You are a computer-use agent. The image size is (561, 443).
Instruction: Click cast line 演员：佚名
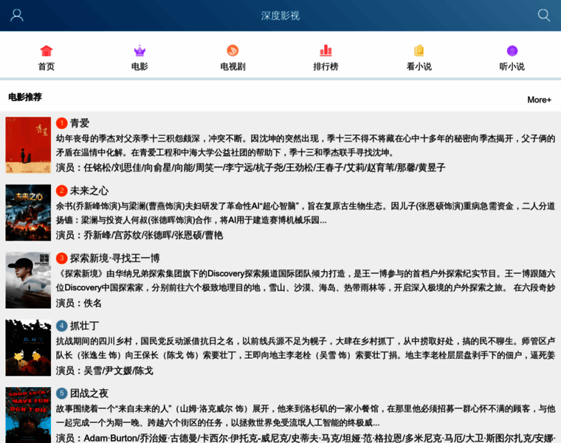79,303
